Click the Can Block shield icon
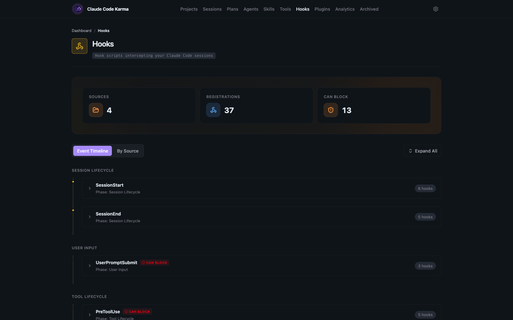513x320 pixels. click(x=331, y=110)
